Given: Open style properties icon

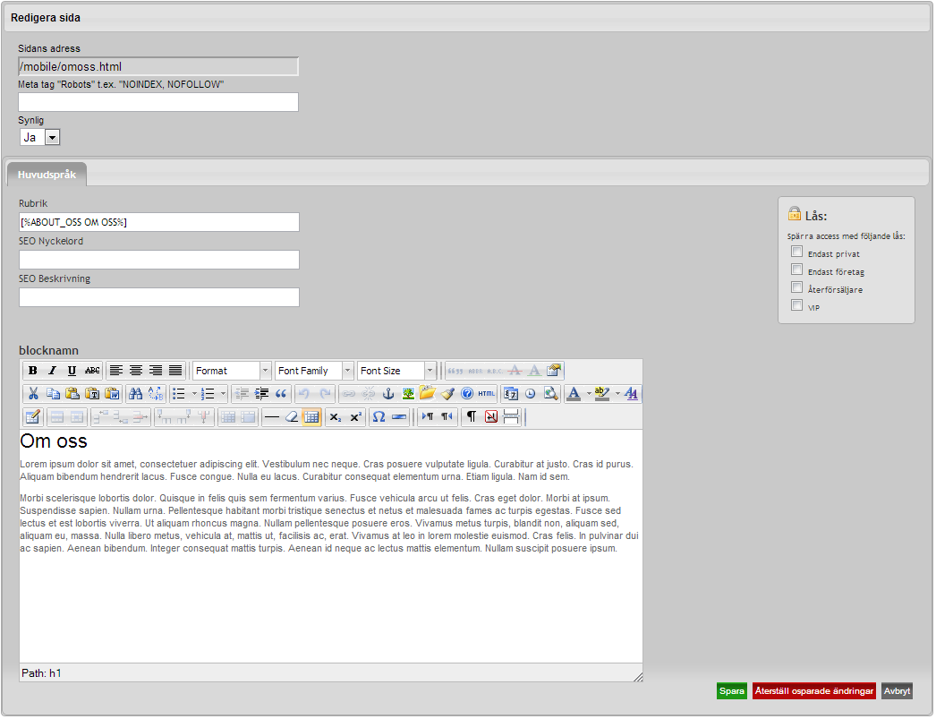Looking at the screenshot, I should coord(554,371).
